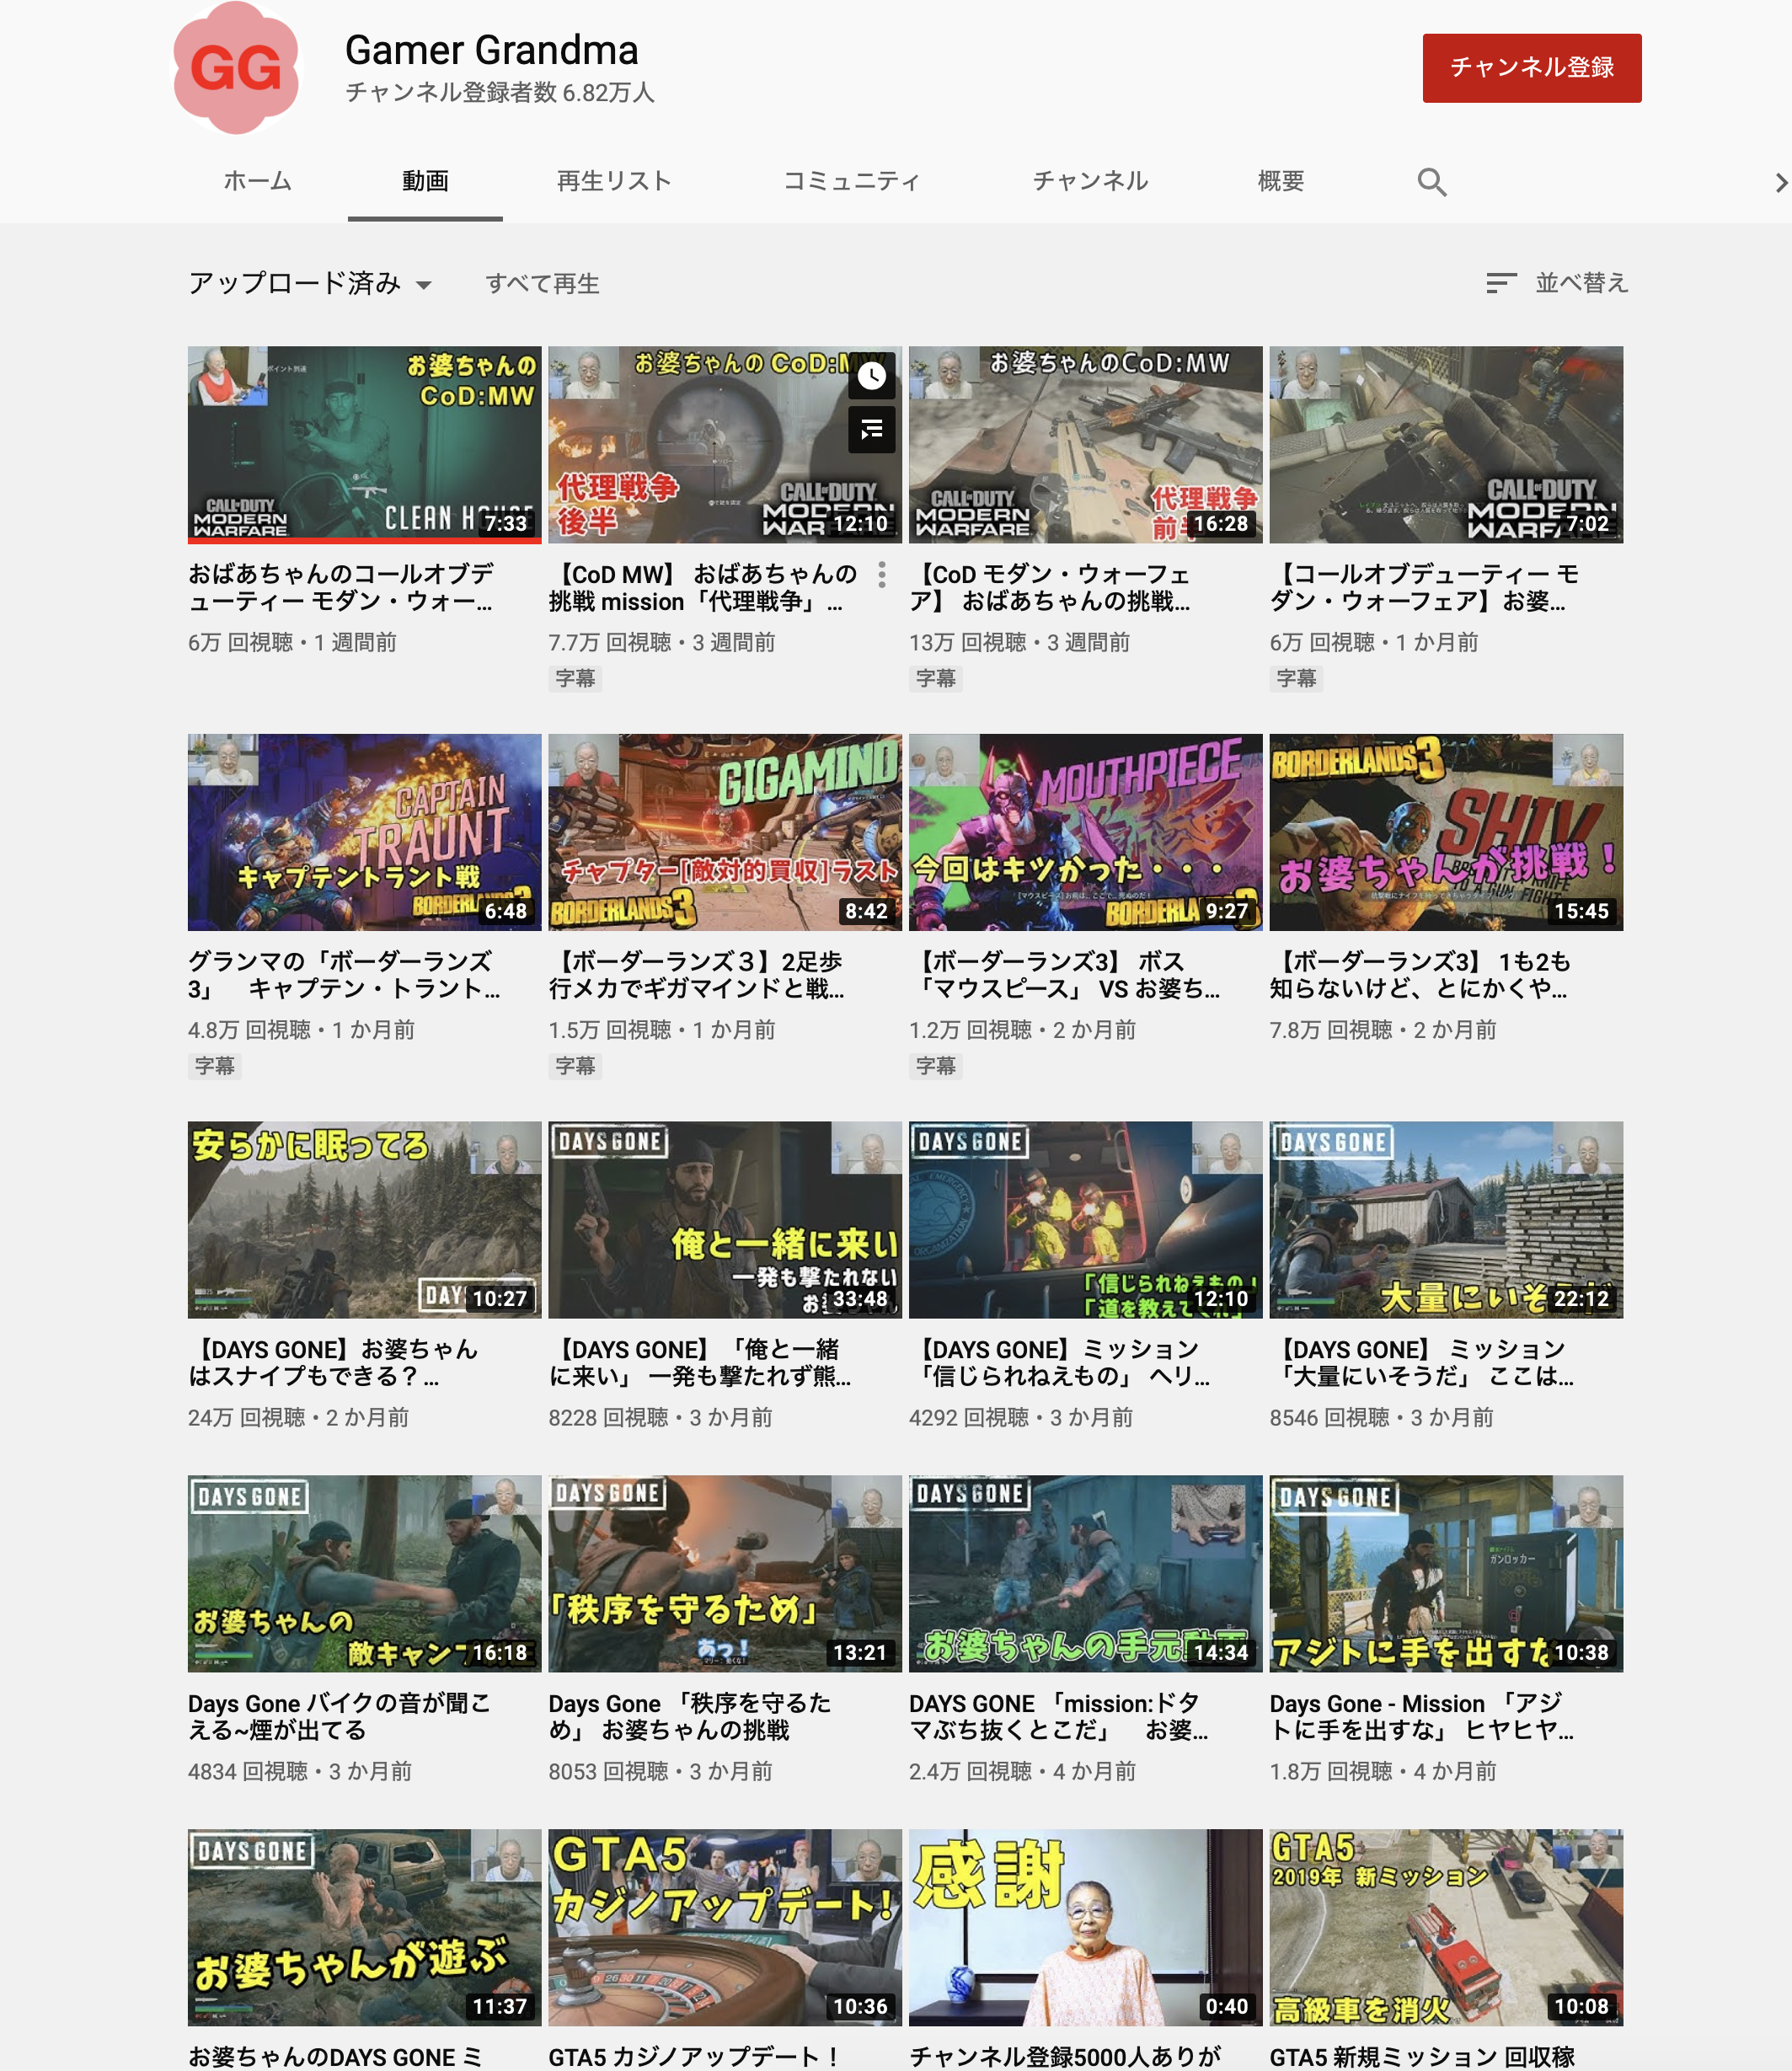Open title 【ボーダーランズ３】2足歩行メカでギガマインド
Image resolution: width=1792 pixels, height=2071 pixels.
[x=696, y=975]
